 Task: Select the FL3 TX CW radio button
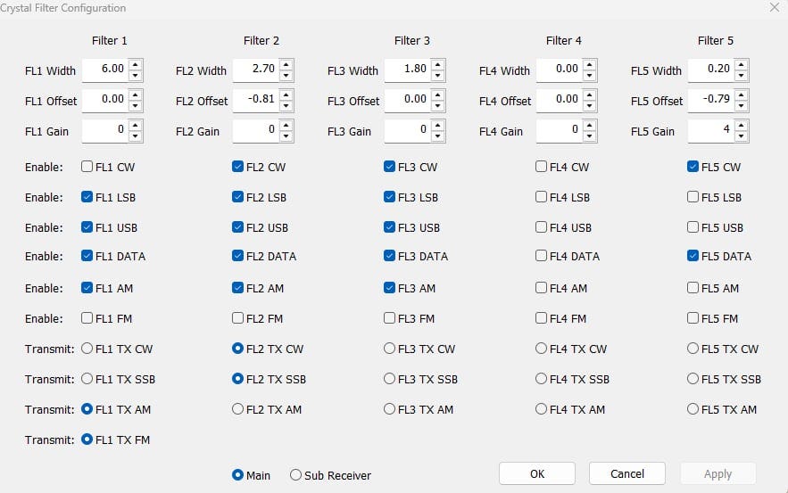coord(389,349)
